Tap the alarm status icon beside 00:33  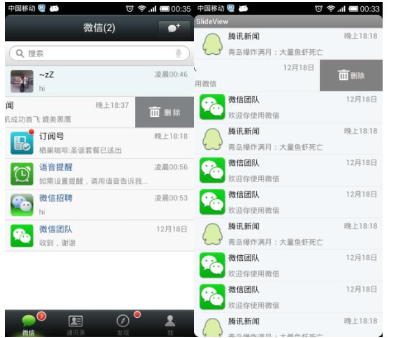click(319, 9)
